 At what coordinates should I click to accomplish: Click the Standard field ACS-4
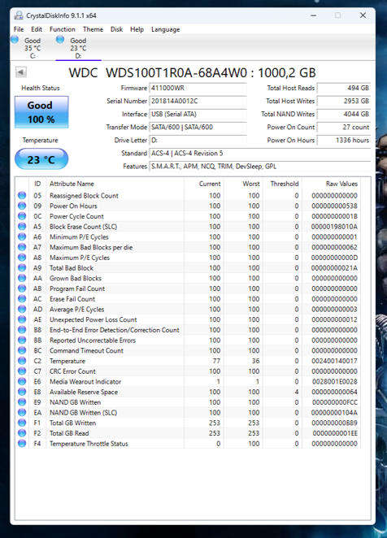[260, 154]
